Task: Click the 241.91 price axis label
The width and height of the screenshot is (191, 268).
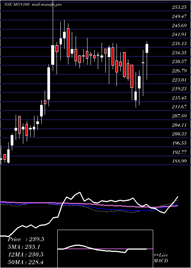Action: 179,34
